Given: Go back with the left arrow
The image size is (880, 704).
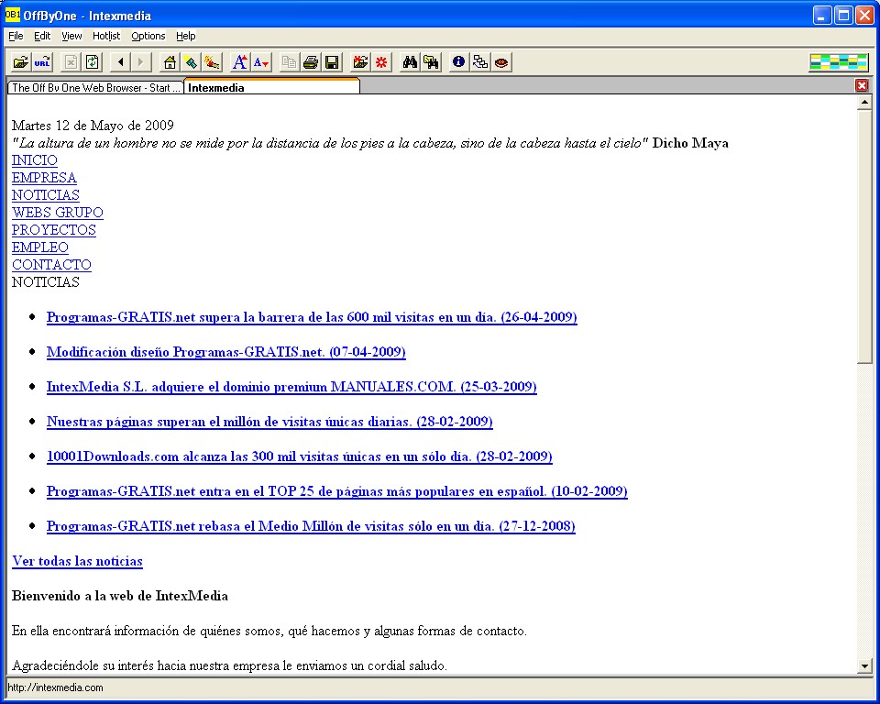Looking at the screenshot, I should coord(120,61).
